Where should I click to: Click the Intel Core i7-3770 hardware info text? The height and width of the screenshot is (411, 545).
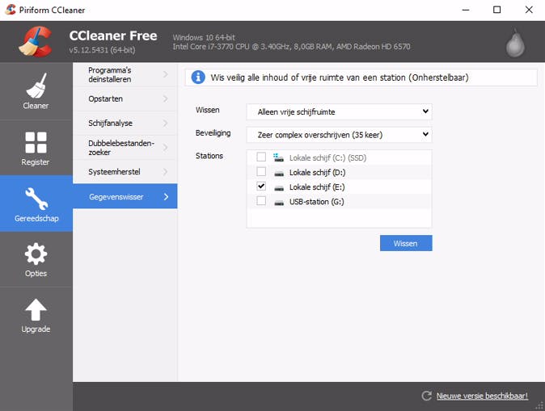point(291,47)
